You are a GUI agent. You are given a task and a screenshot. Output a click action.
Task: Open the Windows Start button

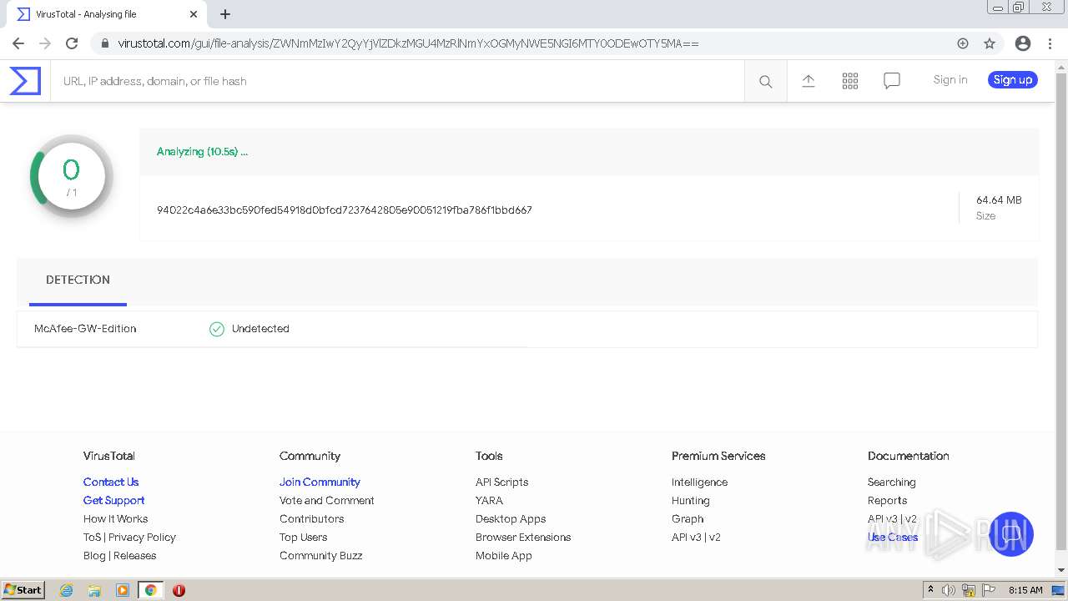(23, 590)
